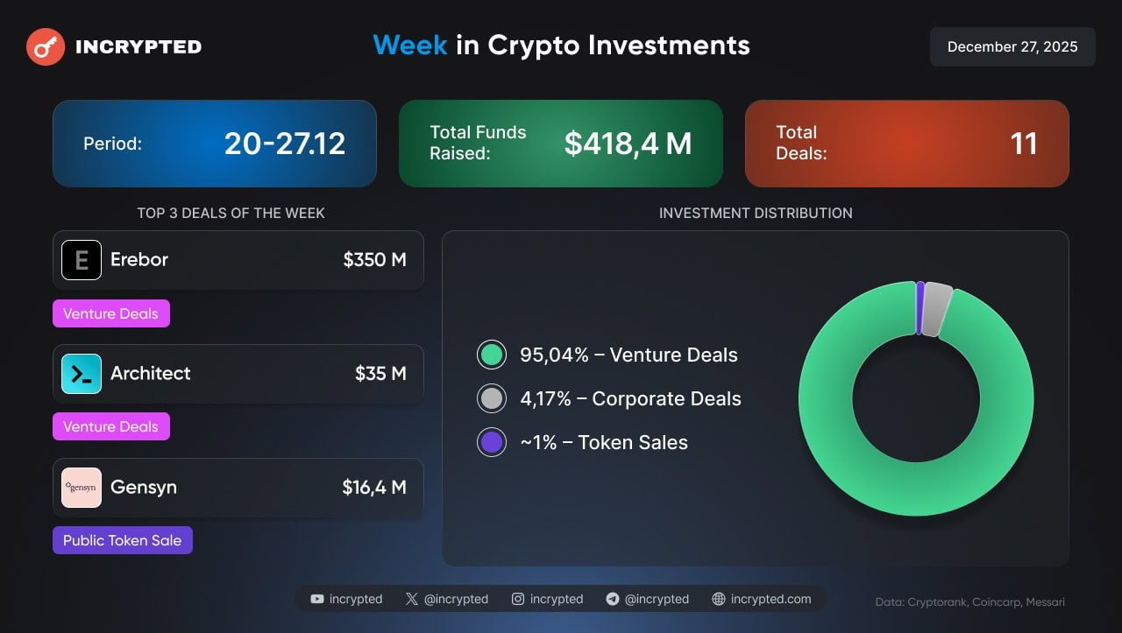Click the globe website icon in footer
Viewport: 1122px width, 633px height.
tap(719, 599)
